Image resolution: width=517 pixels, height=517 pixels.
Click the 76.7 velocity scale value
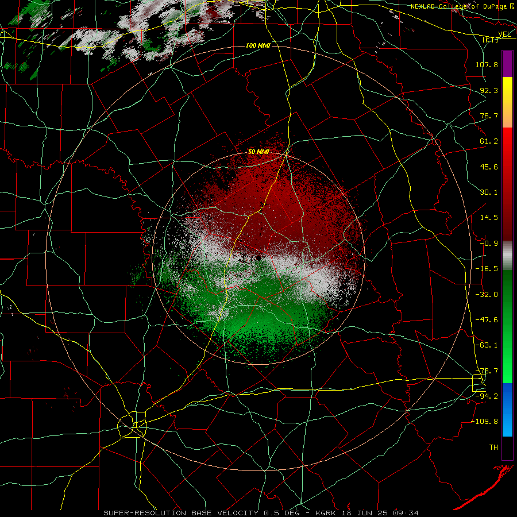(489, 115)
